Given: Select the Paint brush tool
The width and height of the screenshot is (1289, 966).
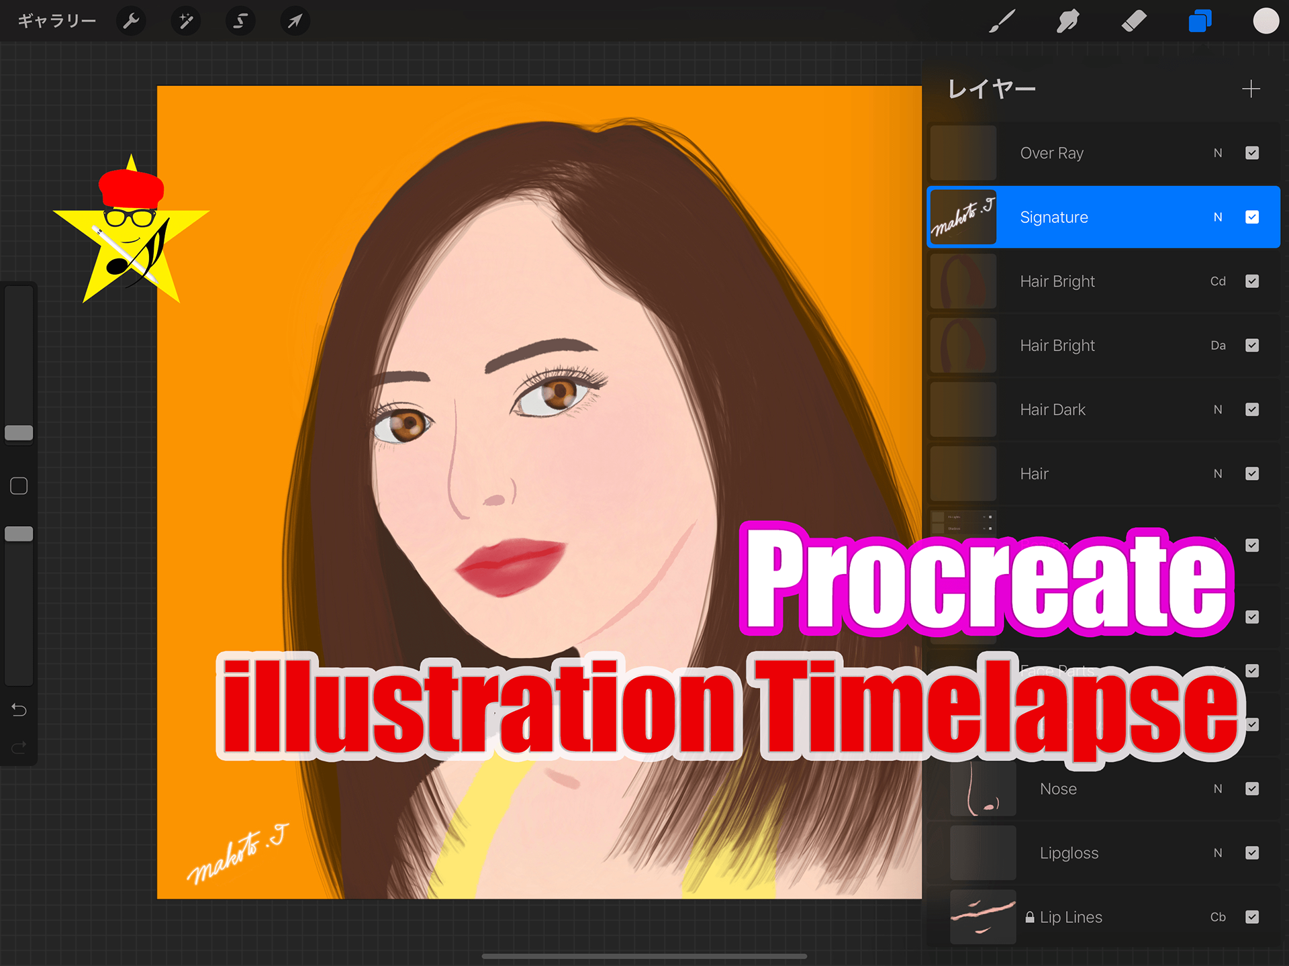Looking at the screenshot, I should coord(1002,21).
